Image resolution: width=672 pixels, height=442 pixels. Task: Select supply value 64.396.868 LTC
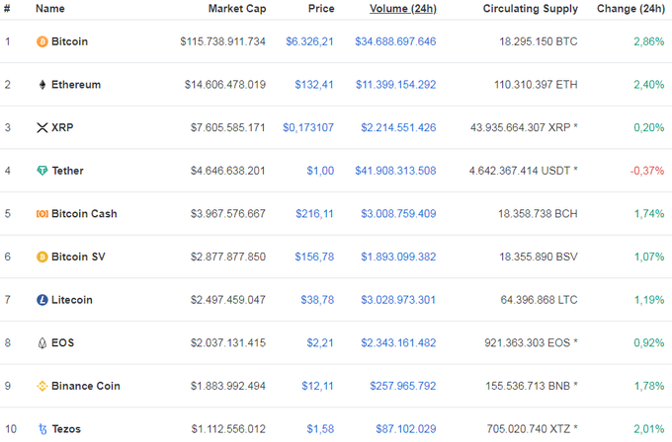[540, 300]
